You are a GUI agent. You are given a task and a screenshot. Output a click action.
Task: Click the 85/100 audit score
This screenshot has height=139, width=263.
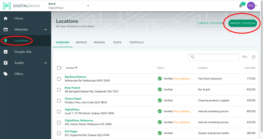point(251,111)
